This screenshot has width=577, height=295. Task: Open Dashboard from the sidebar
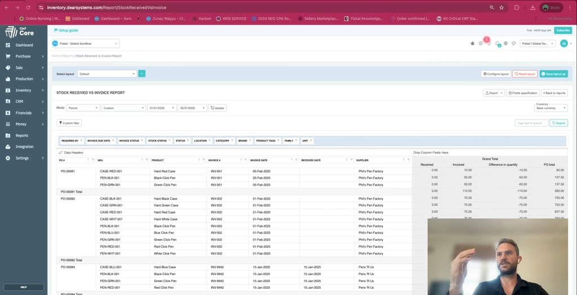click(x=24, y=45)
